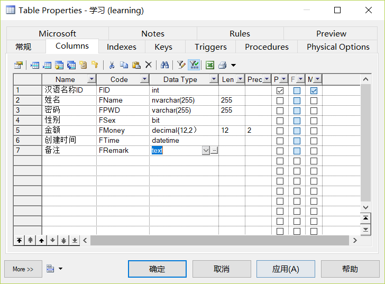
Task: Click the 确定 (OK) button
Action: click(x=157, y=269)
